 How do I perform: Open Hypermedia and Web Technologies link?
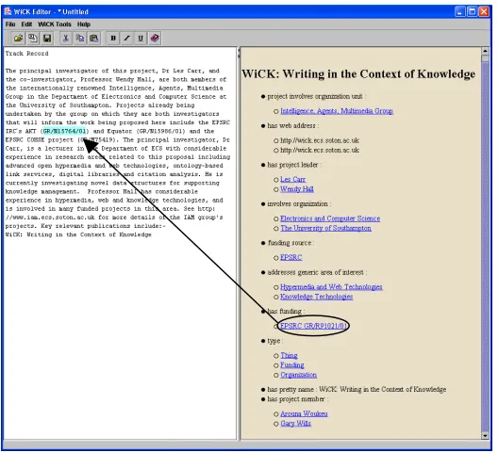click(x=331, y=287)
